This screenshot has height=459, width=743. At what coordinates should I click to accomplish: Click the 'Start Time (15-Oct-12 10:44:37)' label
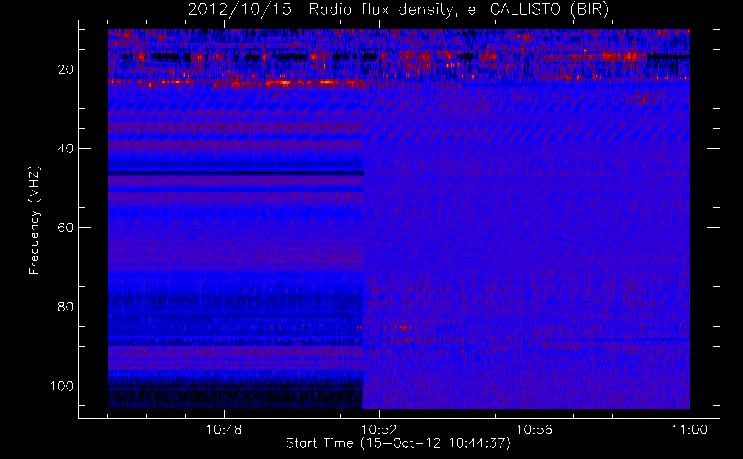point(398,443)
